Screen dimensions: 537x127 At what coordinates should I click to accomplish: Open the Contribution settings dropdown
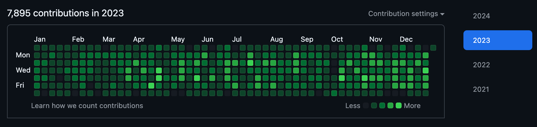tap(406, 14)
